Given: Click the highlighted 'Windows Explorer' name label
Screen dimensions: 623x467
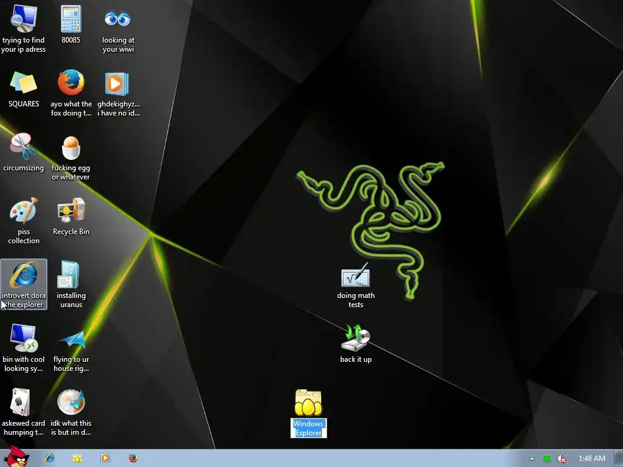Looking at the screenshot, I should pos(308,428).
